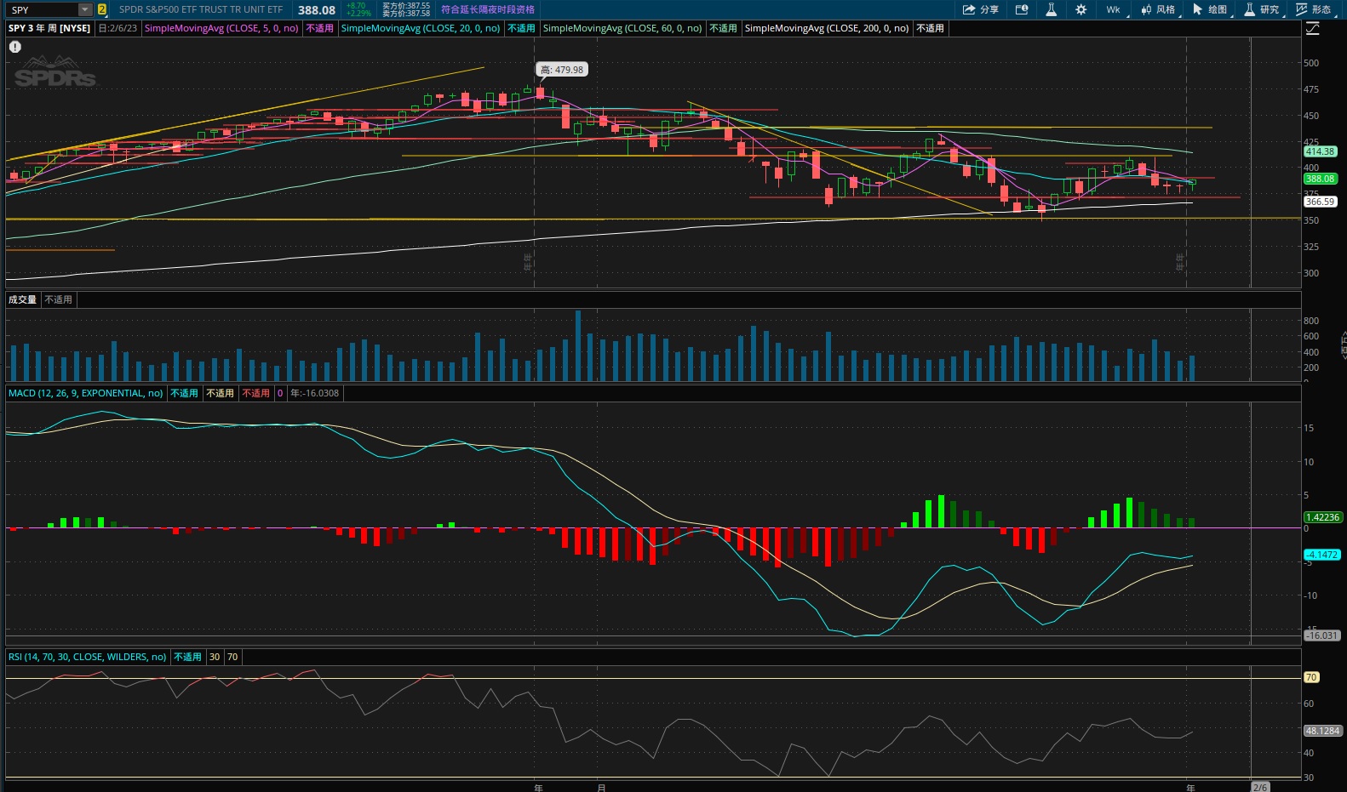The width and height of the screenshot is (1347, 792).
Task: Open the 研究 studies menu
Action: pyautogui.click(x=1262, y=10)
